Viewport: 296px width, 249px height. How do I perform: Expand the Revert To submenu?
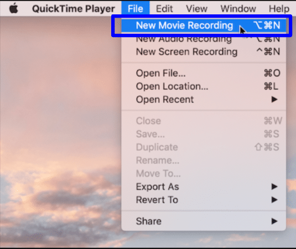204,200
